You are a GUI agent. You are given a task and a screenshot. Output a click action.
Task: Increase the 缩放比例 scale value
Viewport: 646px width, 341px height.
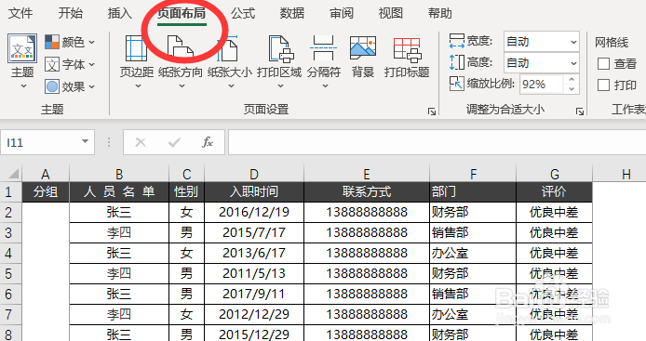click(x=572, y=80)
